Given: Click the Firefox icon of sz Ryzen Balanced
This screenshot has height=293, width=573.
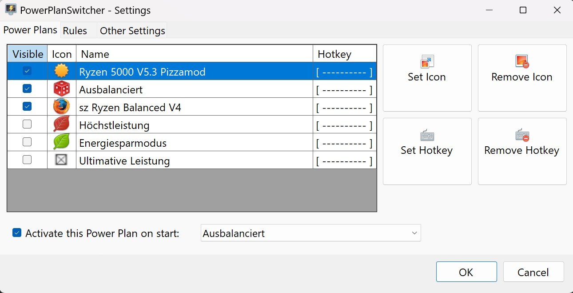Looking at the screenshot, I should pyautogui.click(x=61, y=107).
